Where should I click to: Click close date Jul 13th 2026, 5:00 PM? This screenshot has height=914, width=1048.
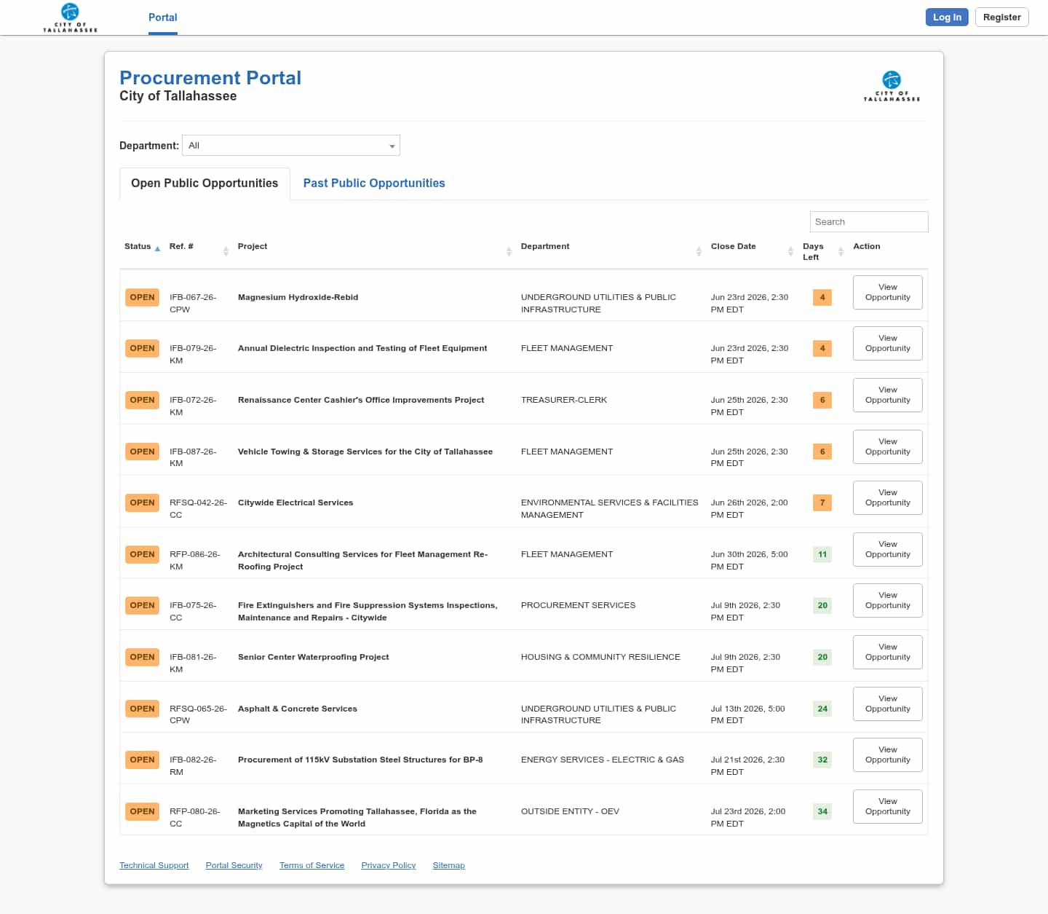pos(747,714)
